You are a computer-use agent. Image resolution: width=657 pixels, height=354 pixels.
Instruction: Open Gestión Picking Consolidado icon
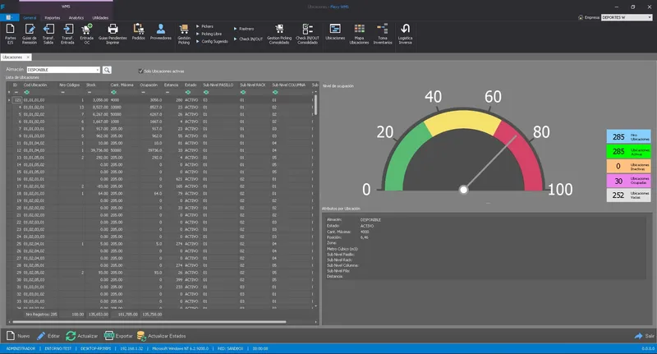(x=279, y=30)
